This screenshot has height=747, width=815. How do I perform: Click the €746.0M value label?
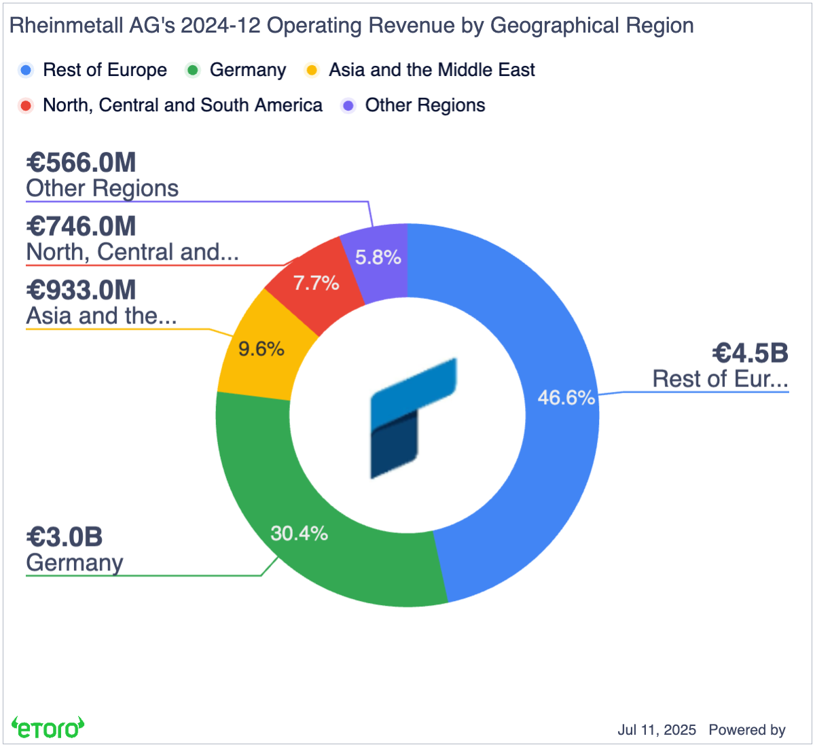point(81,226)
